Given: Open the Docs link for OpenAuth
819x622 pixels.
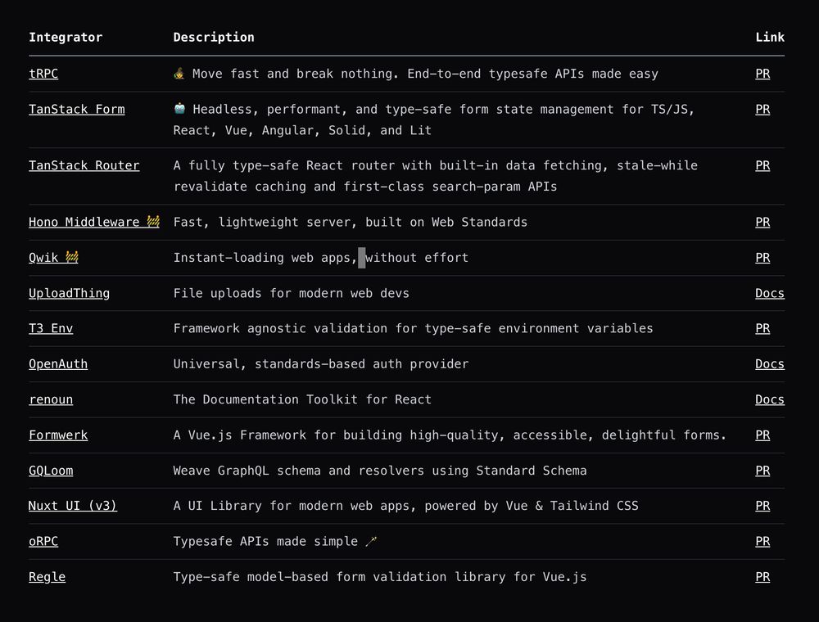Looking at the screenshot, I should (x=769, y=363).
